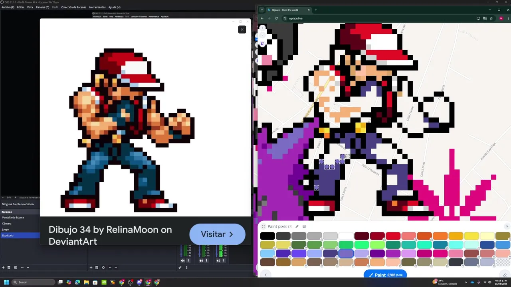Click the Visitar button
The width and height of the screenshot is (511, 287).
[x=217, y=234]
